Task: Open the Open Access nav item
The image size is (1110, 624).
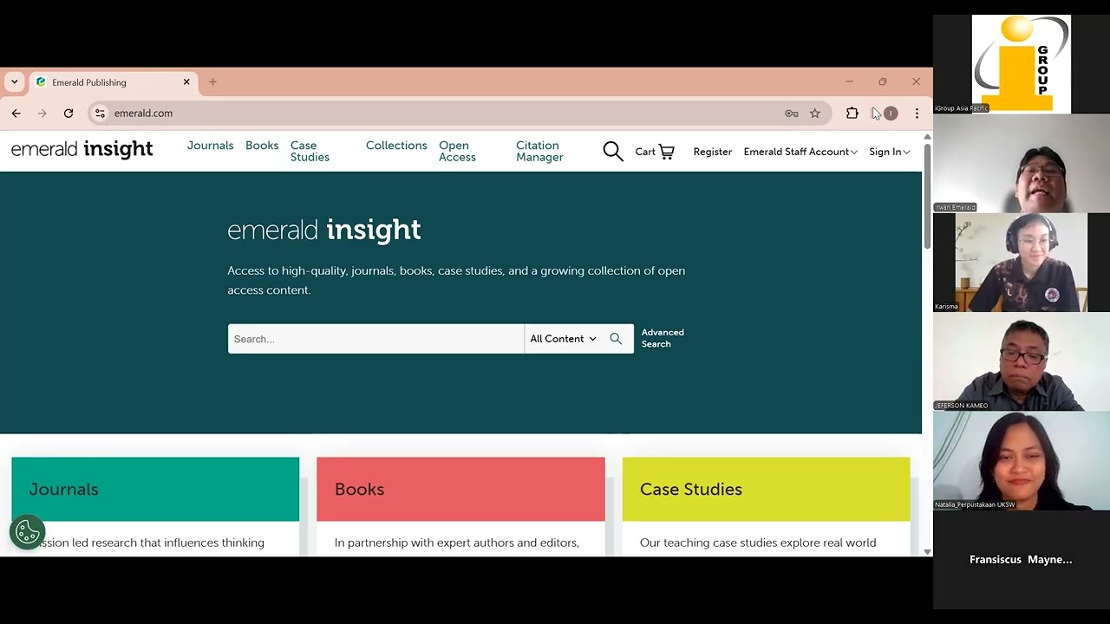Action: [457, 152]
